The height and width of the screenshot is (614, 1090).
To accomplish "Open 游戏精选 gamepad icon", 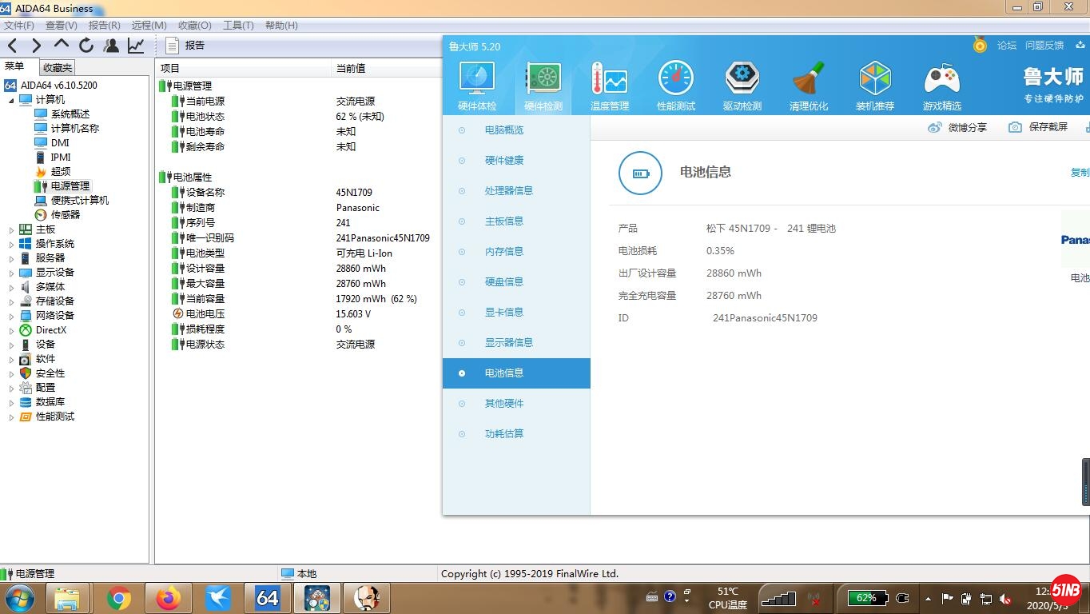I will click(941, 80).
